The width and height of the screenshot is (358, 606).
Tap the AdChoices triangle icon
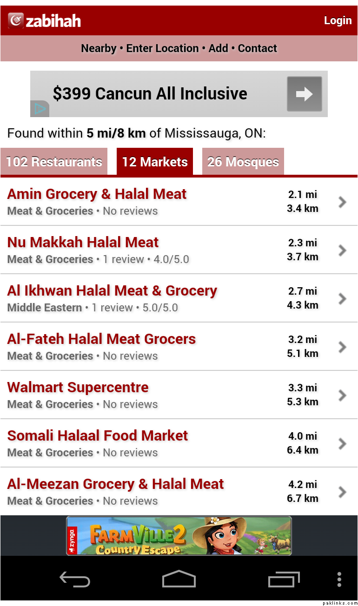click(x=40, y=109)
